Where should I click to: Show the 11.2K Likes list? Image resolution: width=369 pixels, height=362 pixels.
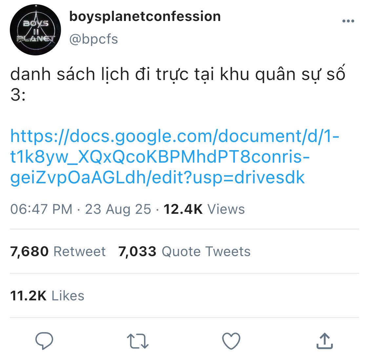click(x=47, y=296)
